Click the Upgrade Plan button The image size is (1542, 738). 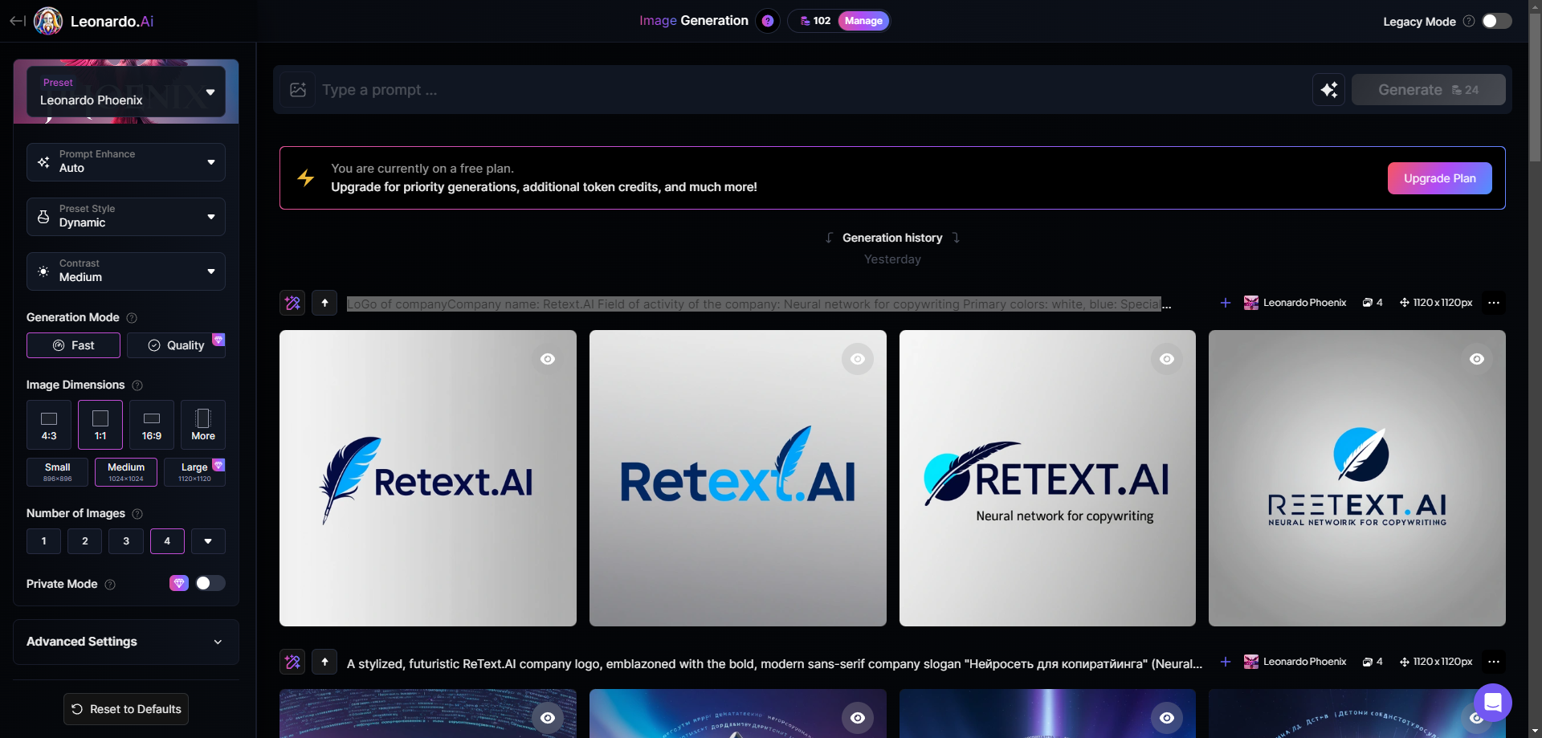pyautogui.click(x=1439, y=177)
